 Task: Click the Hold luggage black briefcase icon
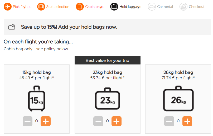[x=114, y=7]
